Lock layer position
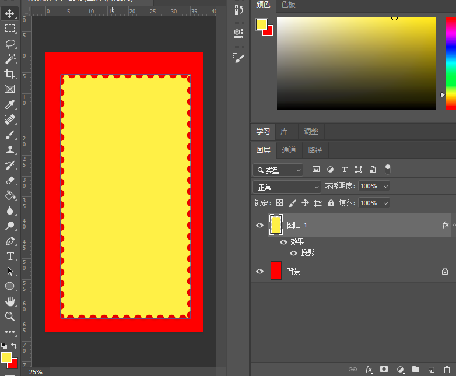The image size is (456, 376). coord(305,203)
